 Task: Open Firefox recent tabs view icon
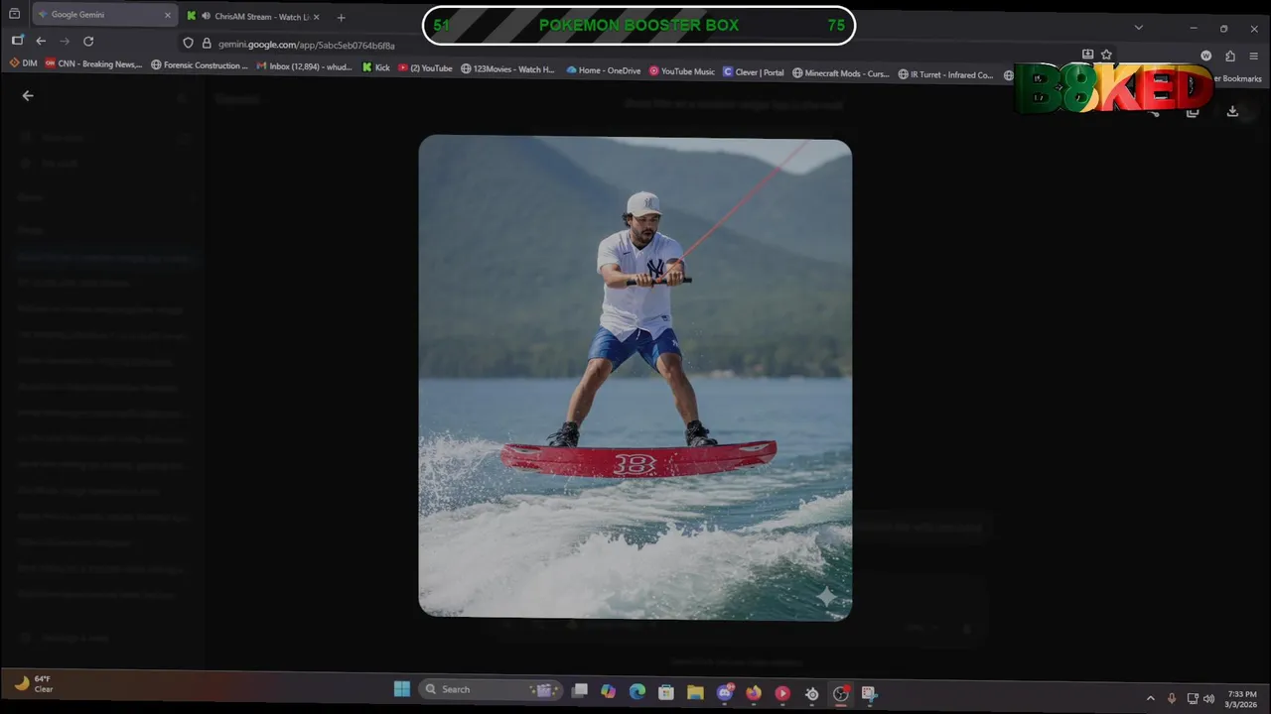[x=14, y=15]
